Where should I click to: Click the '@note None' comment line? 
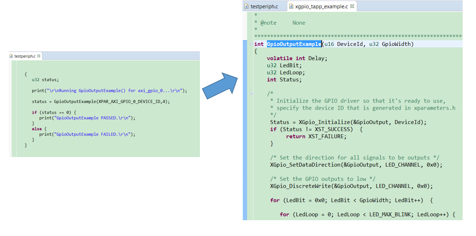coord(280,23)
